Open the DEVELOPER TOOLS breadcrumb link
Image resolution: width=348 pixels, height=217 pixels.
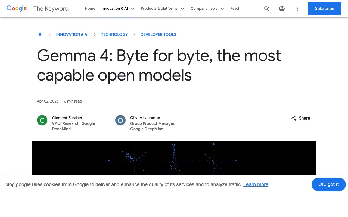(x=158, y=34)
